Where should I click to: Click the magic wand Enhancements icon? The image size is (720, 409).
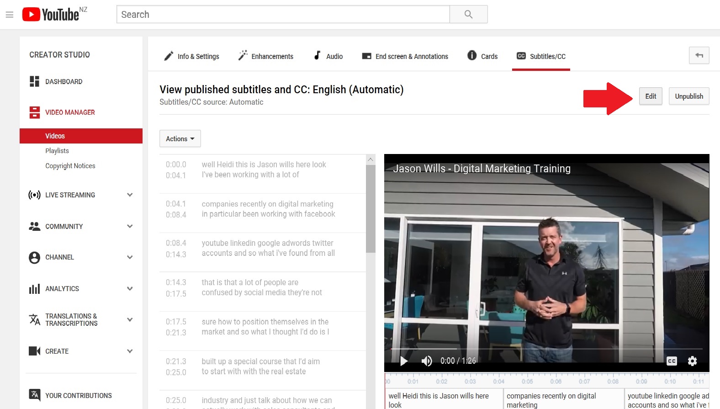pyautogui.click(x=243, y=55)
